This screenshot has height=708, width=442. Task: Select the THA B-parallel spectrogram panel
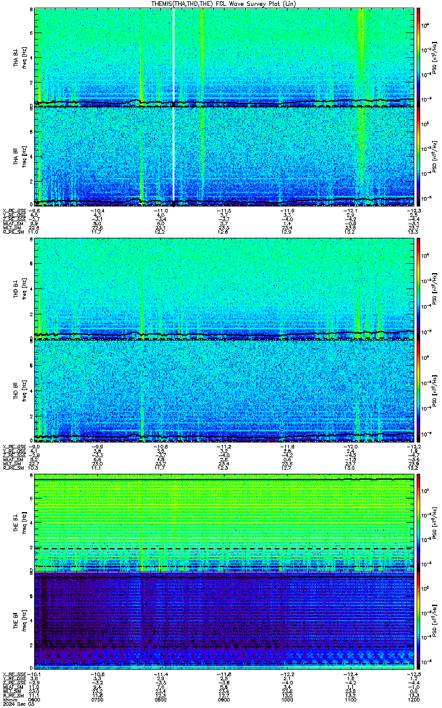224,156
